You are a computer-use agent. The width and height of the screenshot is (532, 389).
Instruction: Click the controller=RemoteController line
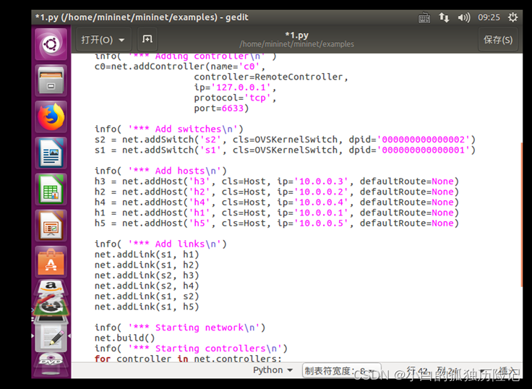[x=271, y=77]
